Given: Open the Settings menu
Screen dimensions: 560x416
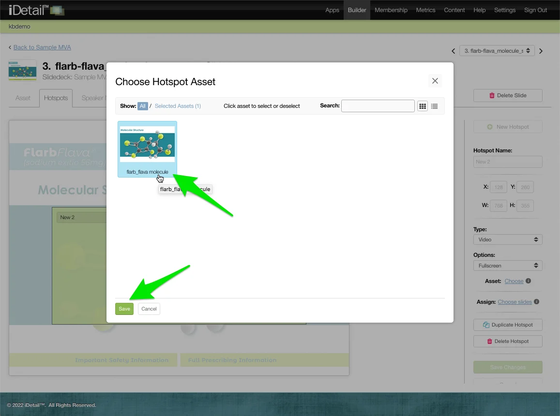Looking at the screenshot, I should pyautogui.click(x=505, y=10).
